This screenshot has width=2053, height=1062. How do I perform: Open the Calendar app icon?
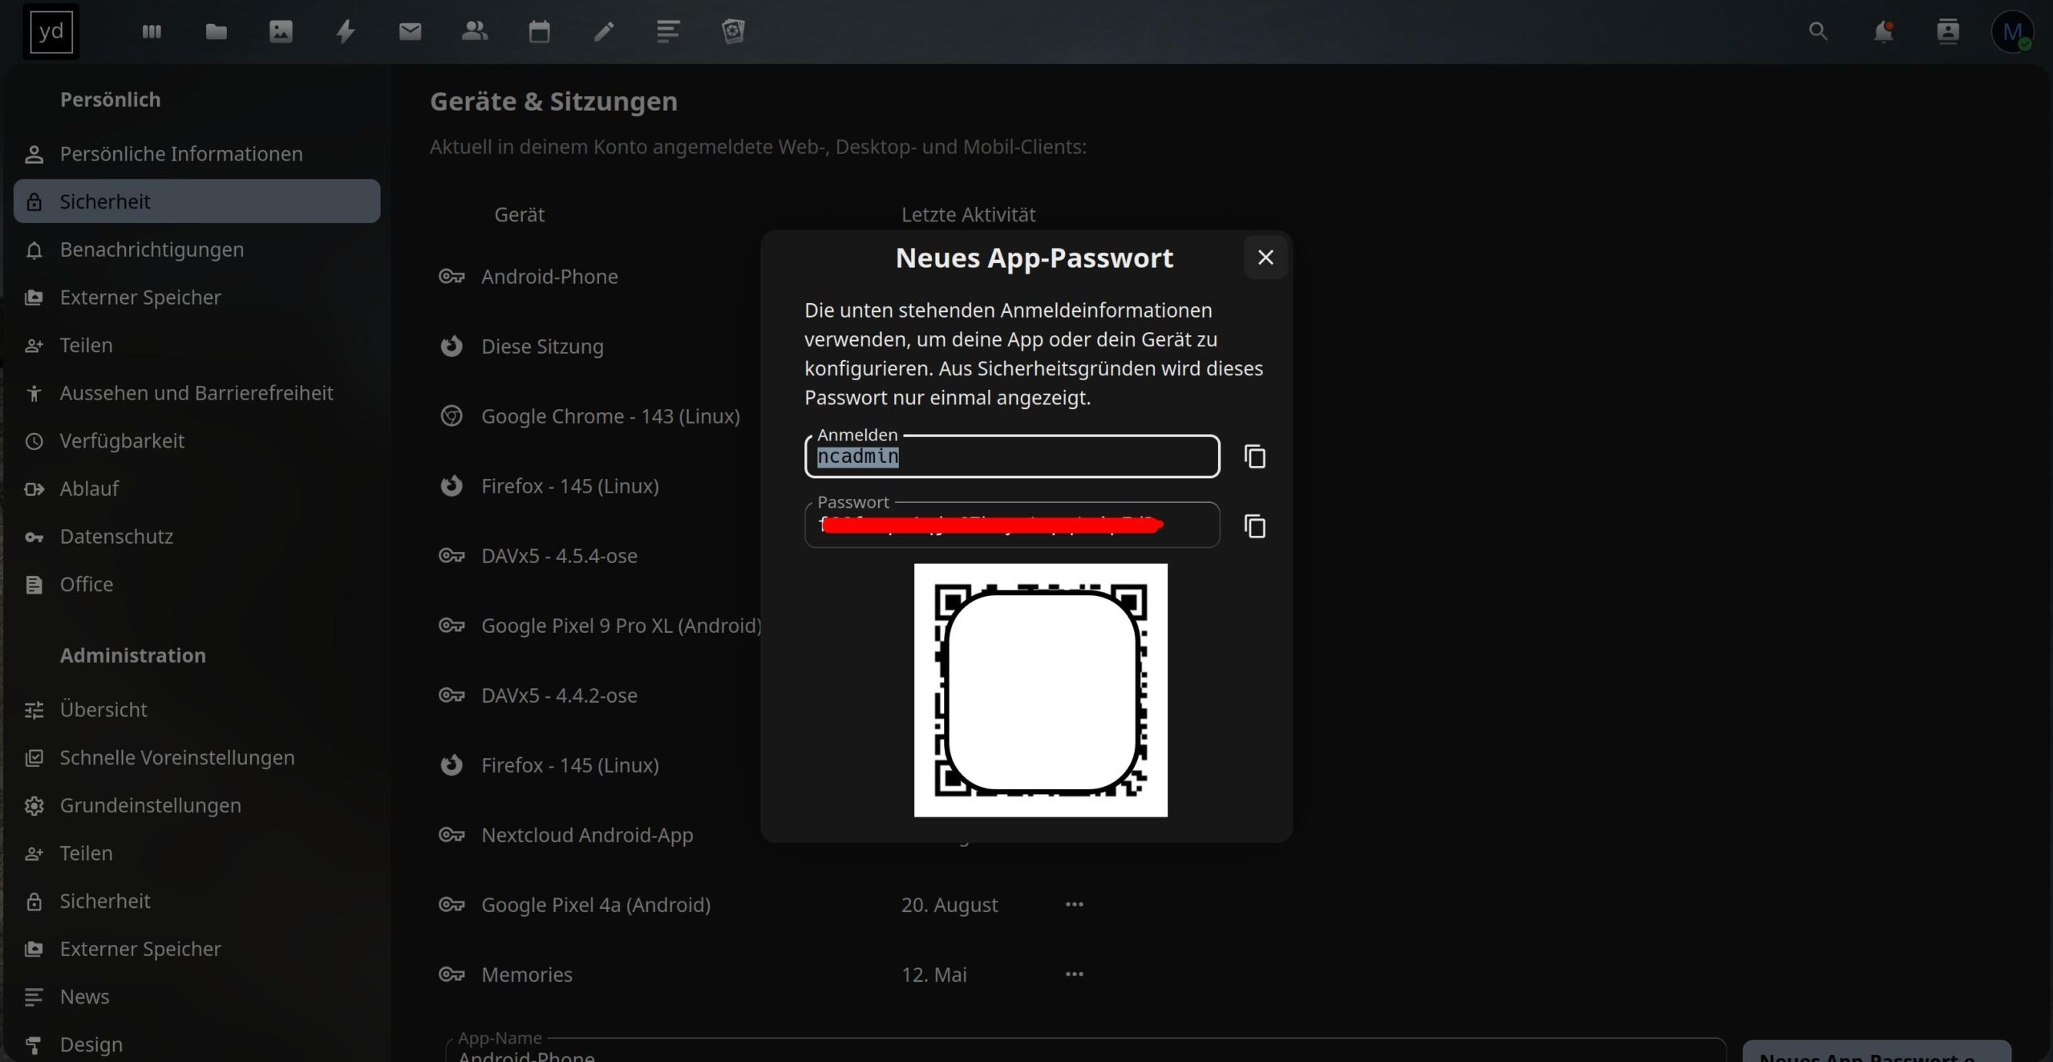click(539, 32)
